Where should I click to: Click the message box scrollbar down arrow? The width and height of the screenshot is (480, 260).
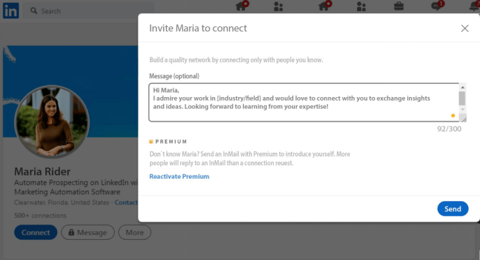tap(463, 110)
